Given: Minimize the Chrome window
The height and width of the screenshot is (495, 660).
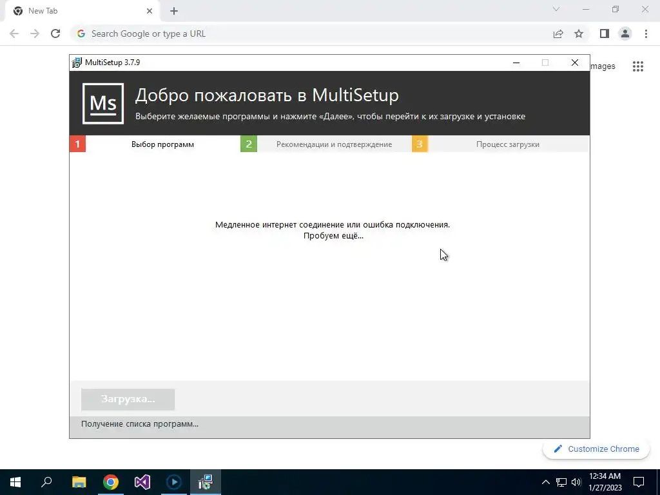Looking at the screenshot, I should coord(586,9).
